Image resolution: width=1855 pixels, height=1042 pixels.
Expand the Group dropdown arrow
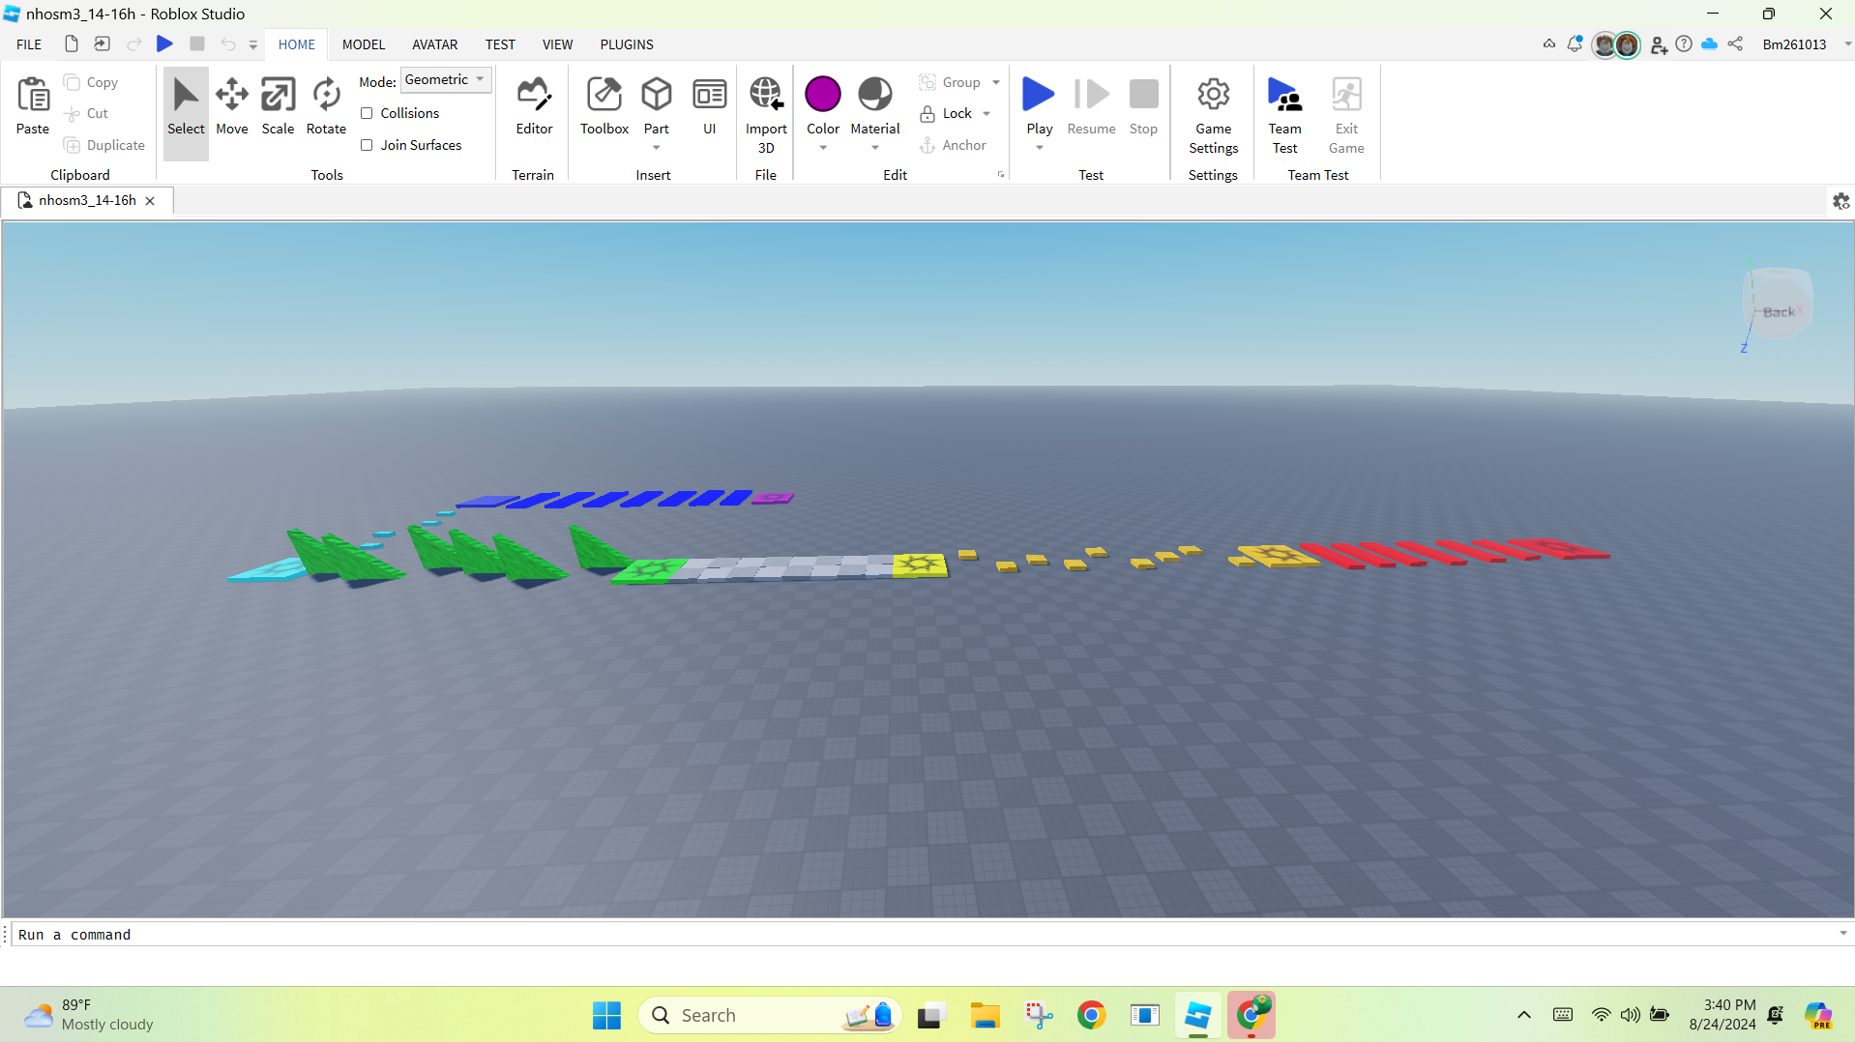click(x=996, y=82)
